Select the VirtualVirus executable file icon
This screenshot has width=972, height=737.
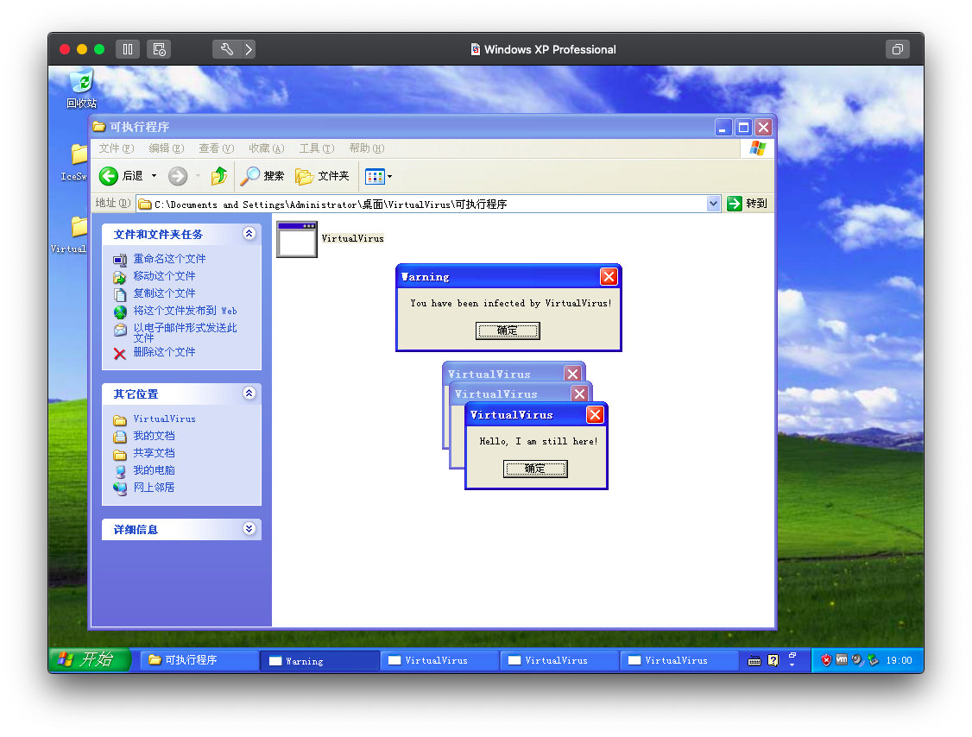pyautogui.click(x=297, y=239)
